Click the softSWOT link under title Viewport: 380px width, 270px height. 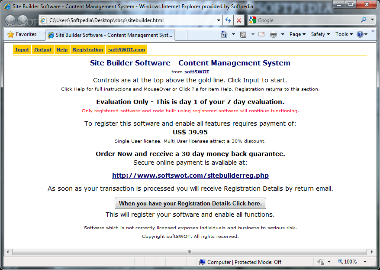click(x=196, y=72)
